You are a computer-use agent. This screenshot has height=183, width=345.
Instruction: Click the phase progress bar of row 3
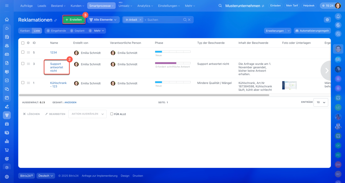[172, 63]
